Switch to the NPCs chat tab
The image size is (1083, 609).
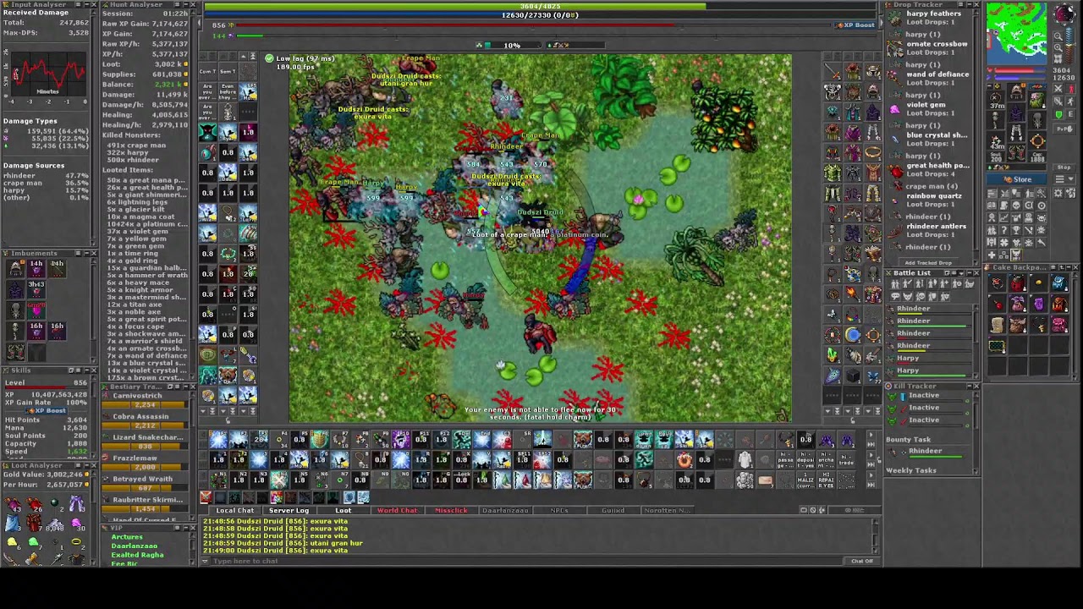point(559,510)
